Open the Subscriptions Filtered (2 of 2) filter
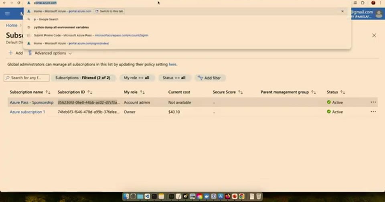 [x=83, y=78]
